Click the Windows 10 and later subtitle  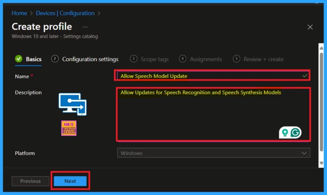[x=55, y=36]
